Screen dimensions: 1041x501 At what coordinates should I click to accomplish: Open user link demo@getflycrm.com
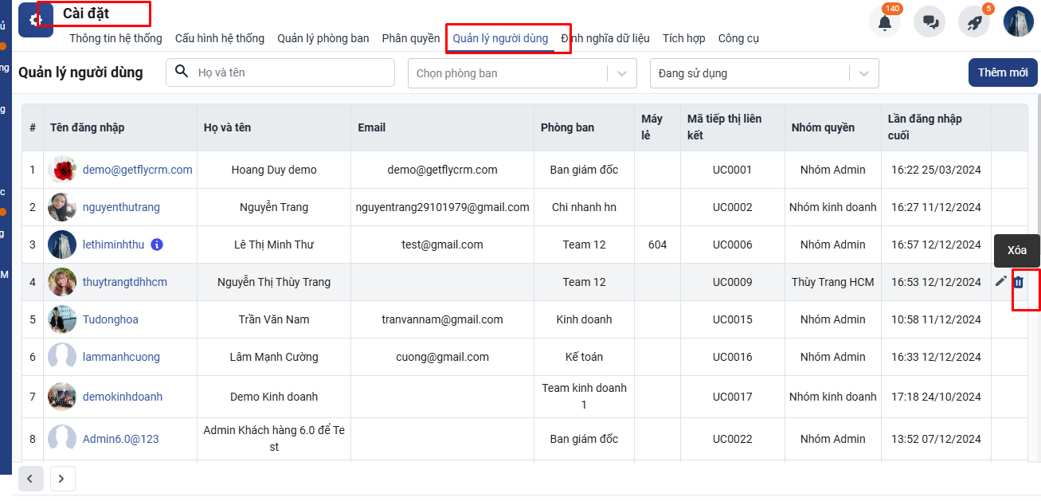pos(137,170)
